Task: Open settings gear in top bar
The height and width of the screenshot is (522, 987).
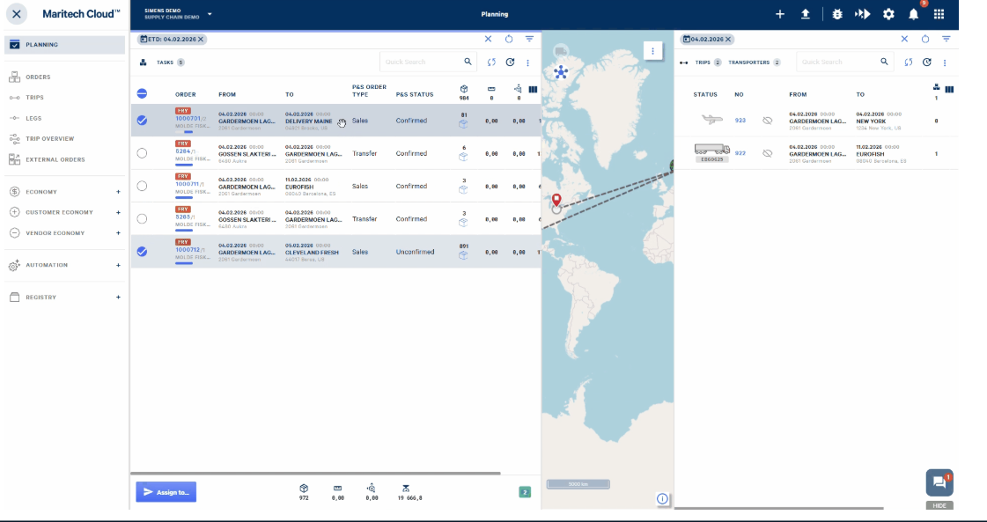Action: [888, 14]
